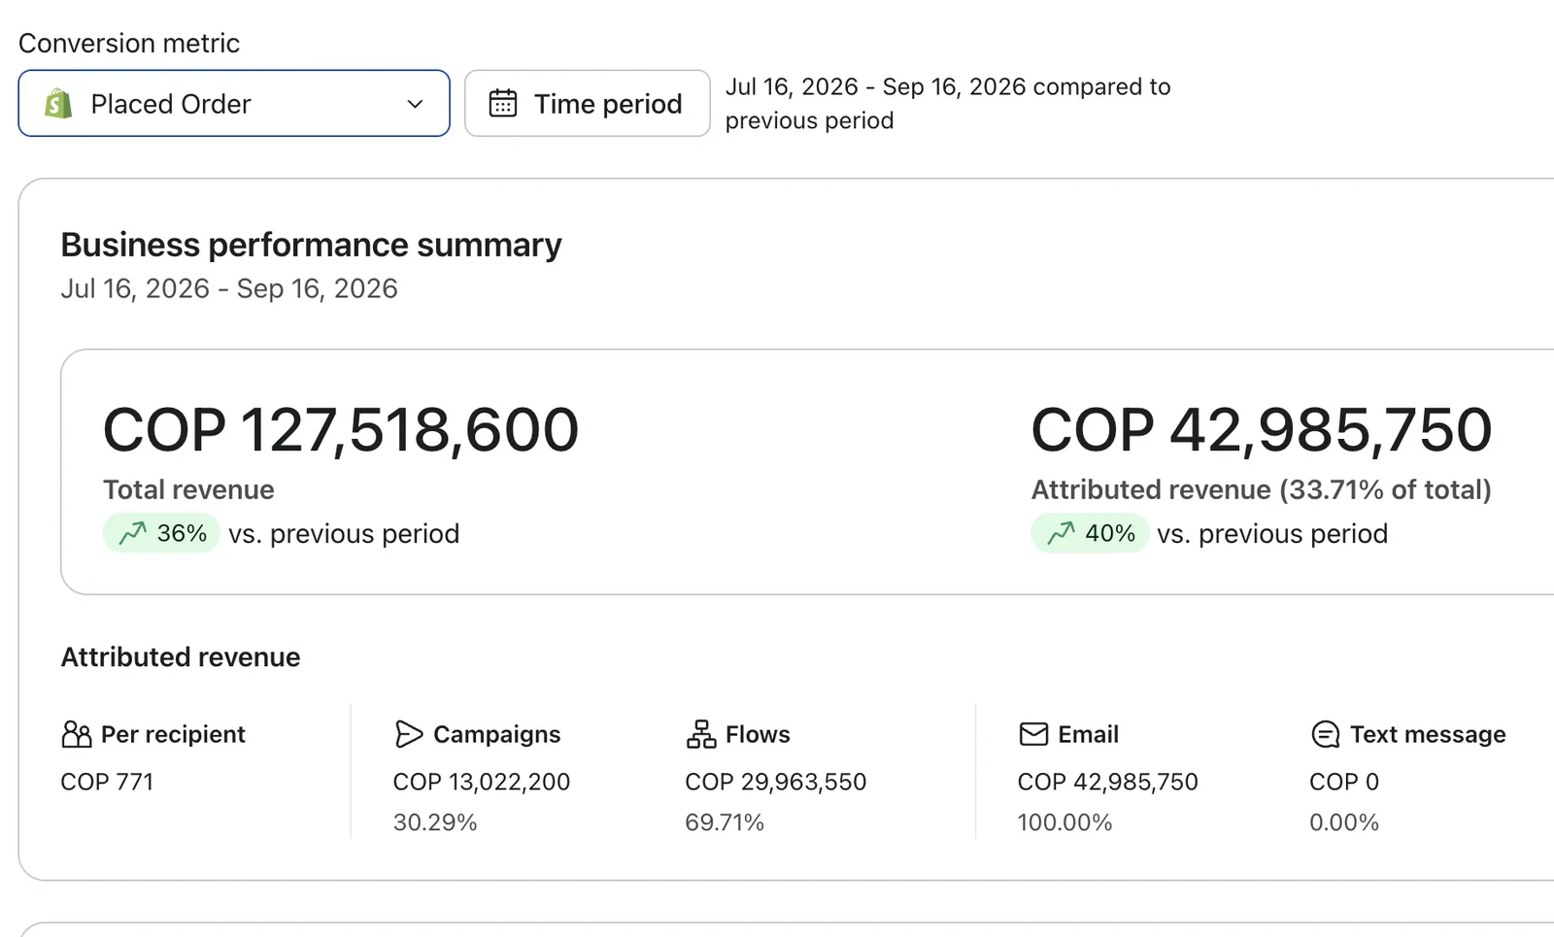The height and width of the screenshot is (937, 1554).
Task: Click the Flows amount COP 29,963,550
Action: [776, 782]
